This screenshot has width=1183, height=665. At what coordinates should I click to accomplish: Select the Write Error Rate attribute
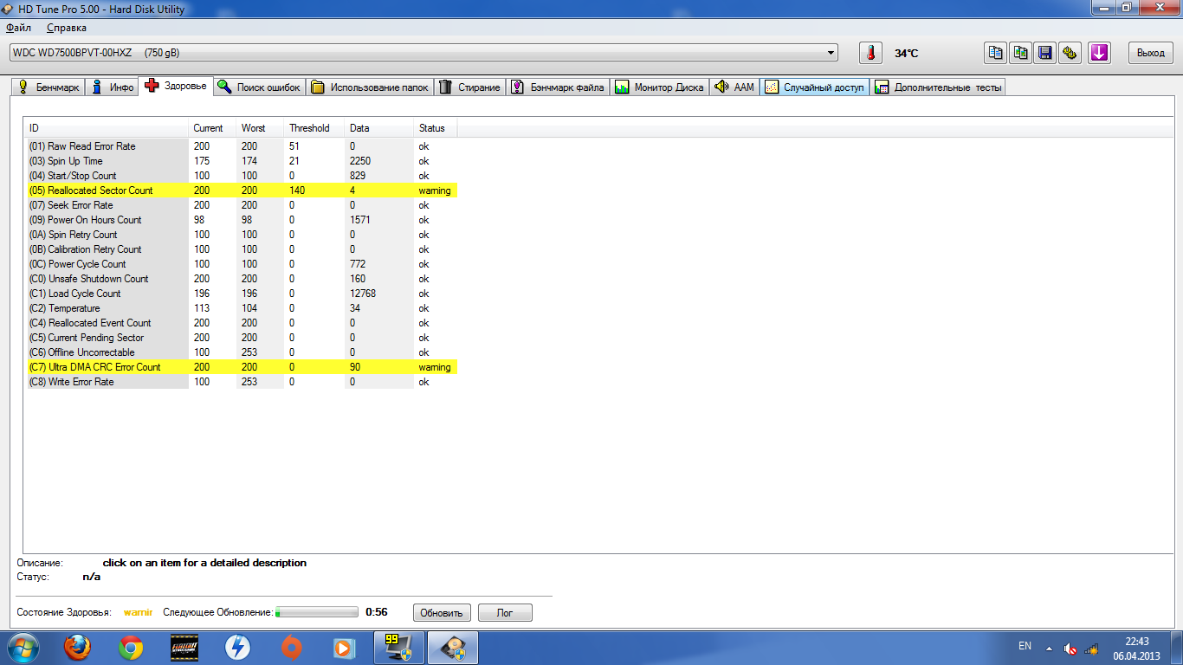click(x=242, y=382)
